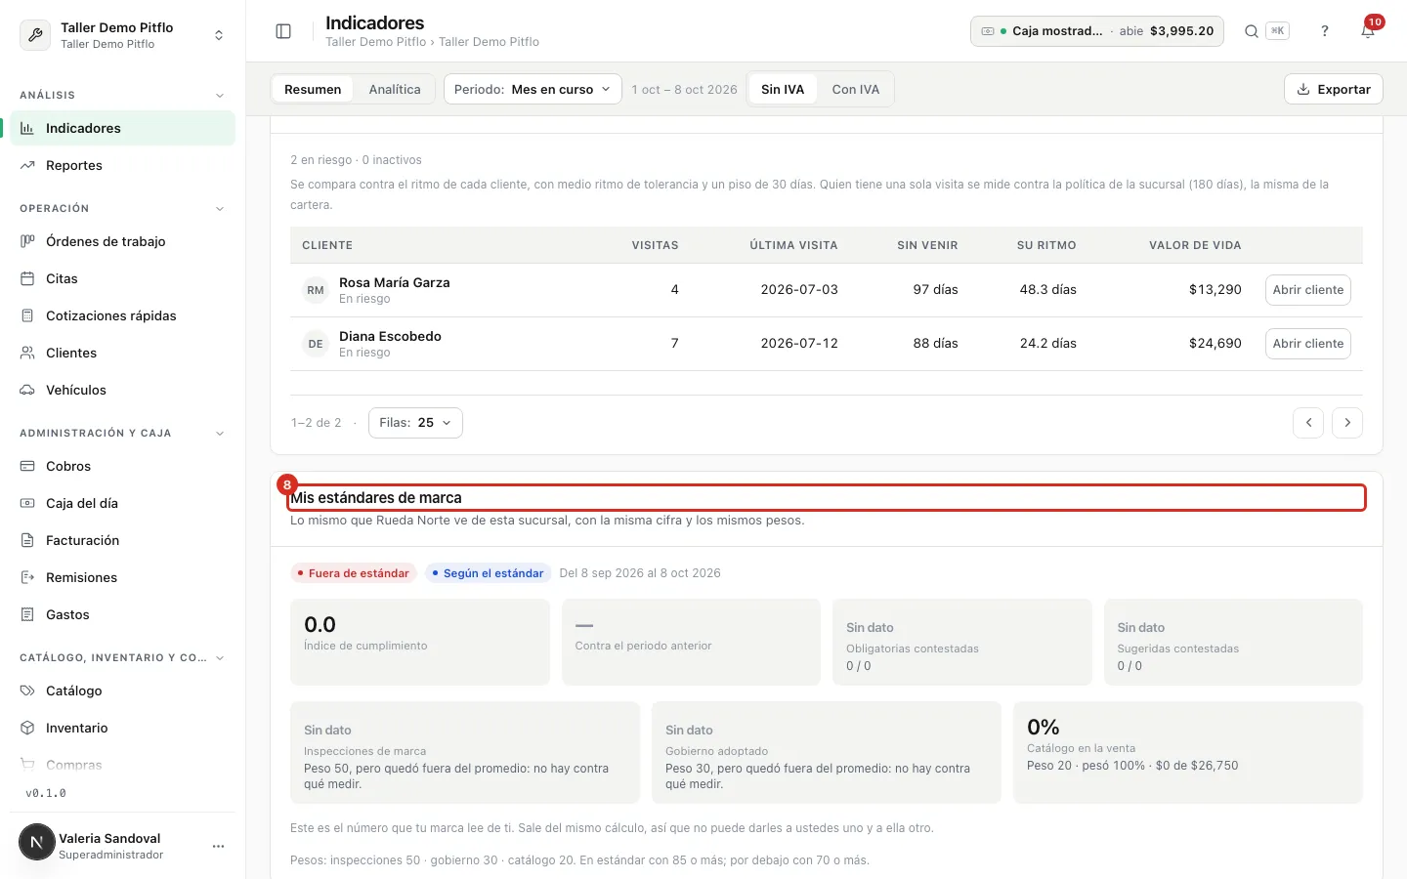Open Órdenes de trabajo page
Viewport: 1407px width, 879px height.
coord(122,241)
